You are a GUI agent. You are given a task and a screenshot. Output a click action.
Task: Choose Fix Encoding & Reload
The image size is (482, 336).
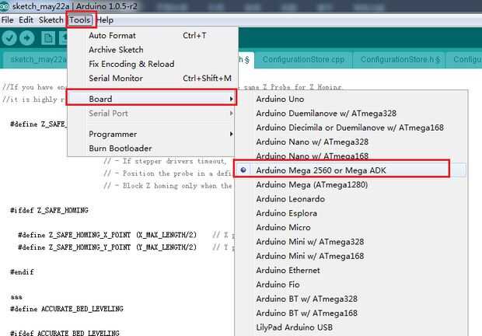152,64
